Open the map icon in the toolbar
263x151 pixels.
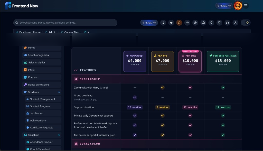(x=171, y=23)
